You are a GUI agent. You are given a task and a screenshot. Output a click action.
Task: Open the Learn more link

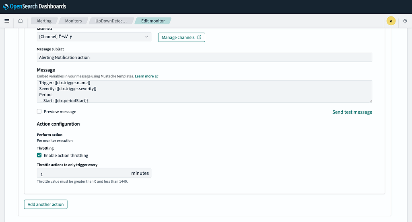(144, 76)
